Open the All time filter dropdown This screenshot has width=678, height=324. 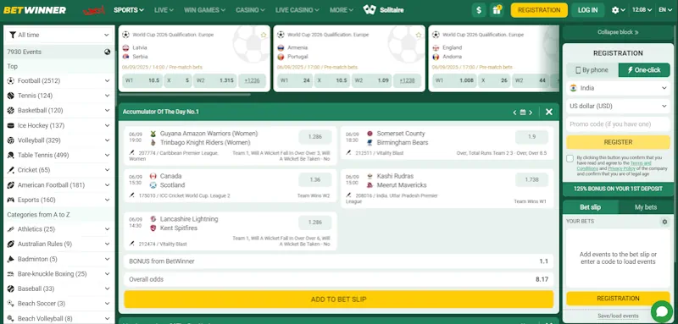(58, 35)
